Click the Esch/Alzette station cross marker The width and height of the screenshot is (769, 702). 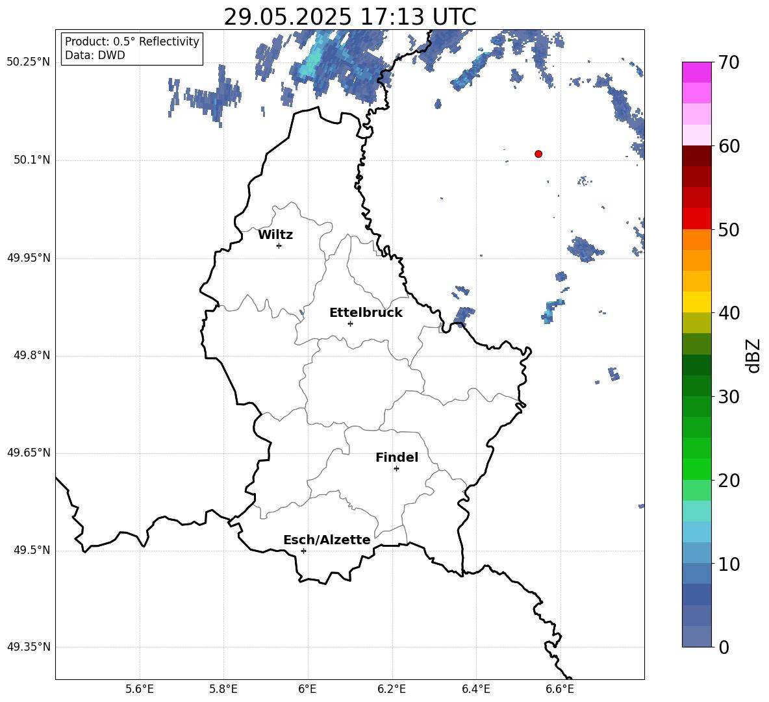click(x=303, y=551)
